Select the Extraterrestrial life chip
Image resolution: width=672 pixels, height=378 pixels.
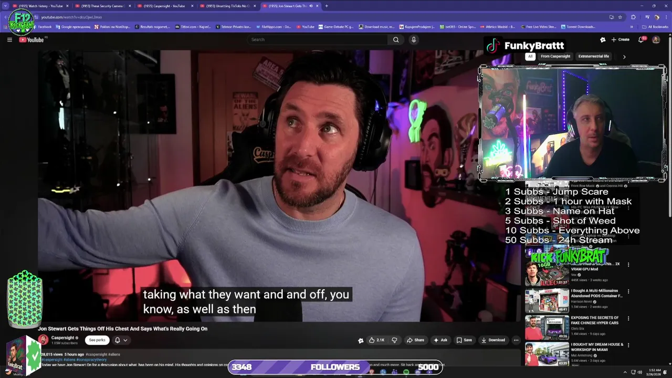point(594,56)
